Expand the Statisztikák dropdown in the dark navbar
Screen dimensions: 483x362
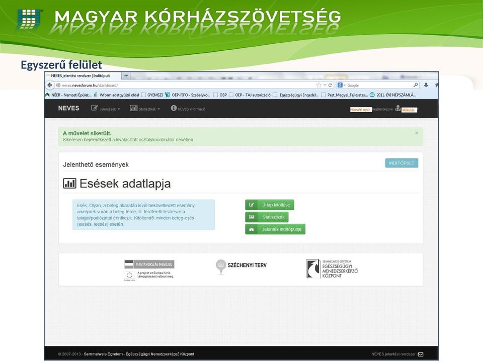(145, 109)
